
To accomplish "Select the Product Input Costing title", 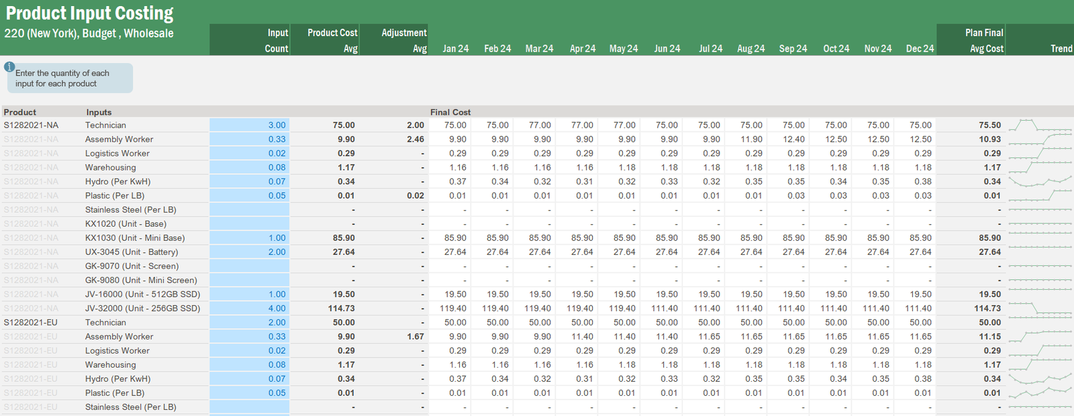I will (89, 13).
